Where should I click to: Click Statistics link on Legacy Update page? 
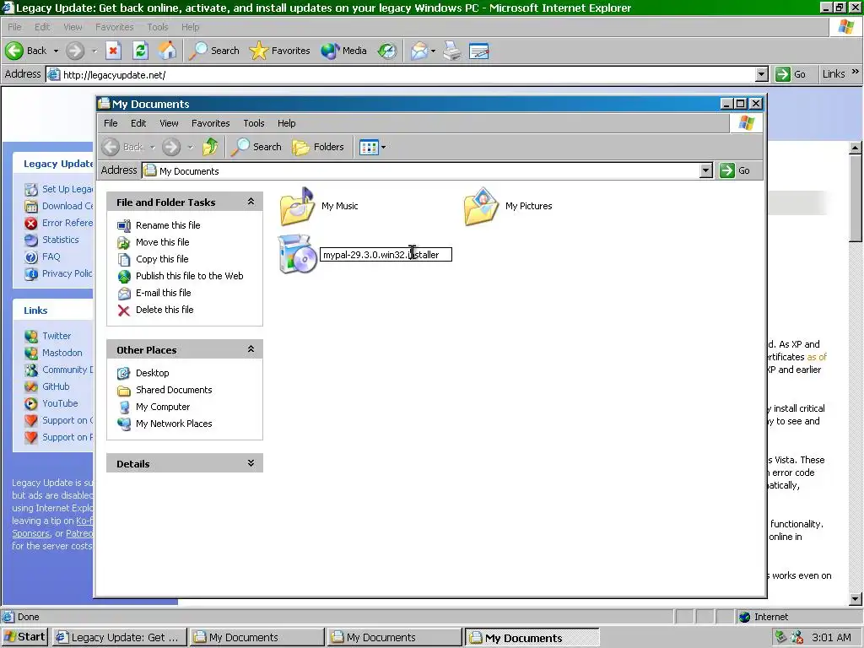pos(61,240)
